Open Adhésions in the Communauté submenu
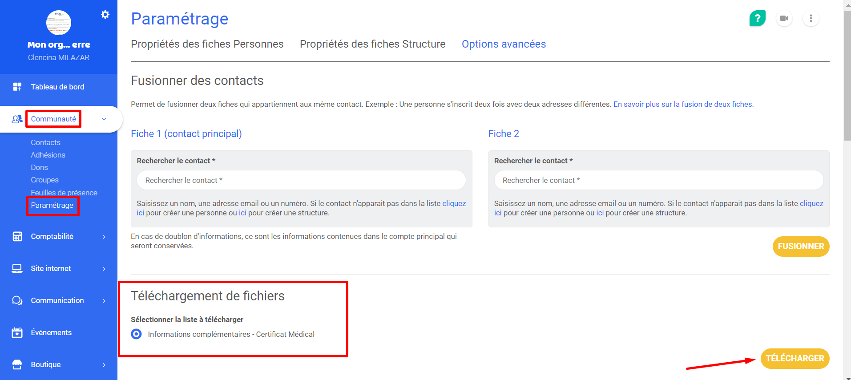The width and height of the screenshot is (851, 380). click(x=48, y=155)
